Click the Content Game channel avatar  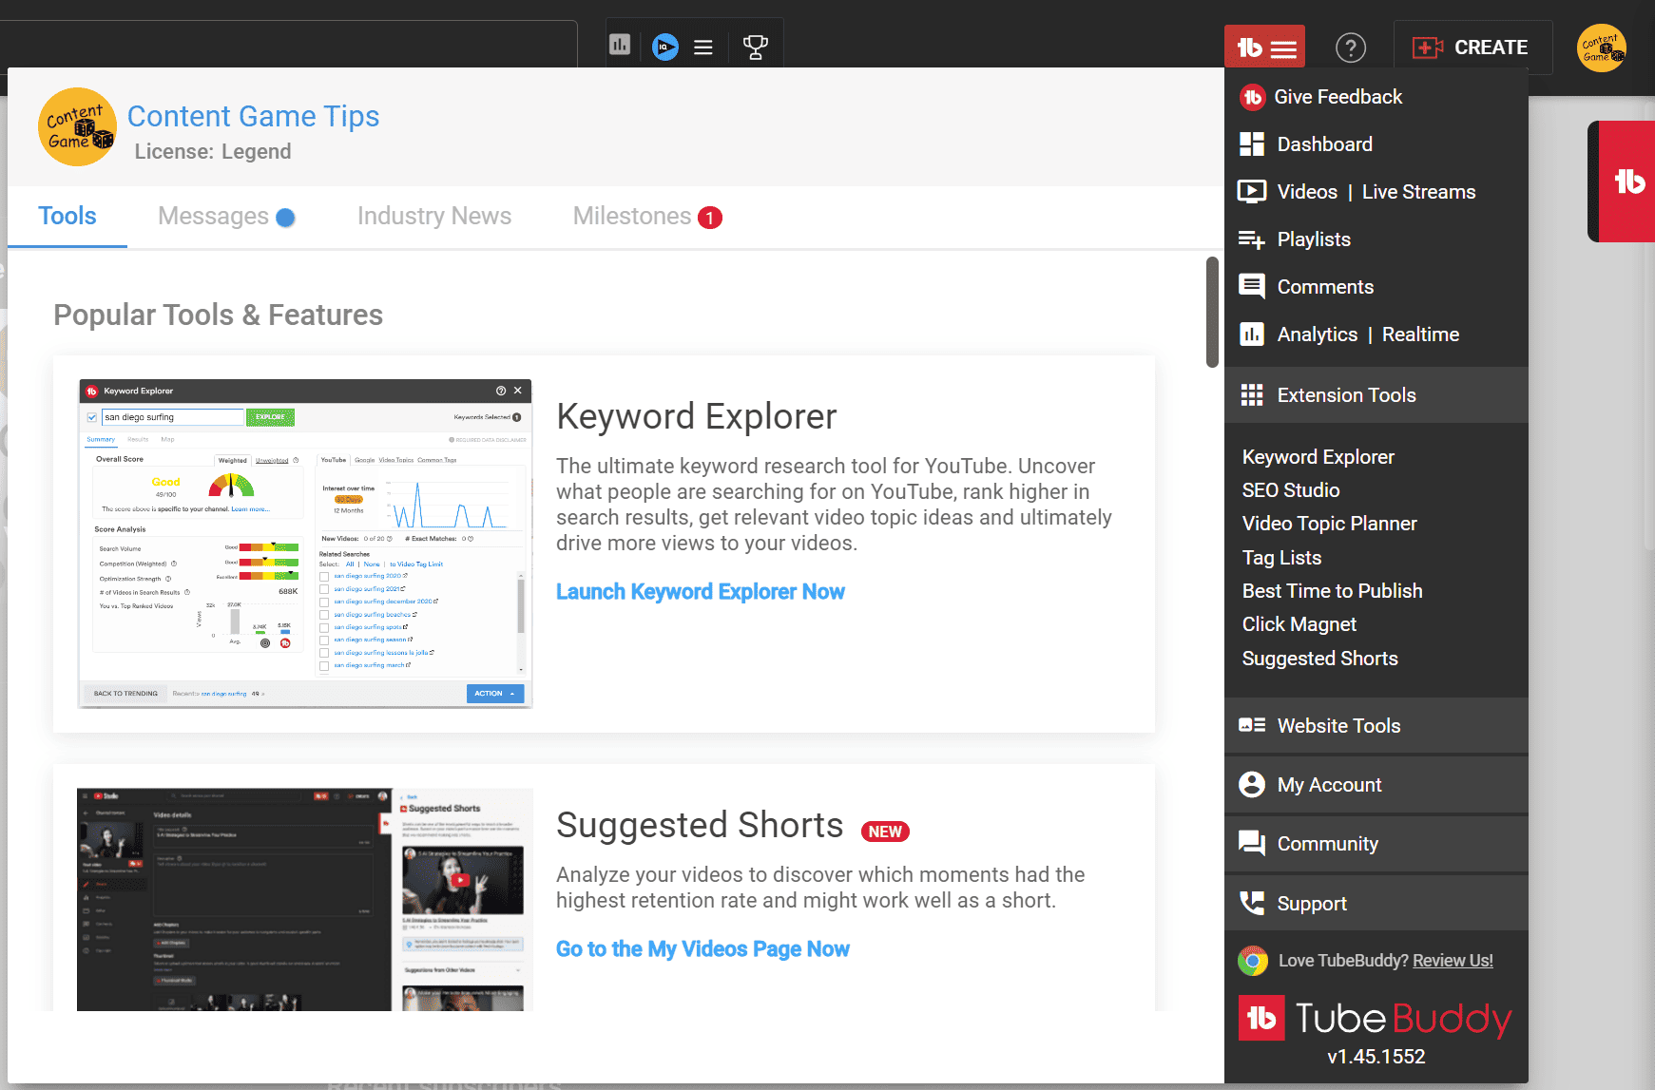coord(76,126)
